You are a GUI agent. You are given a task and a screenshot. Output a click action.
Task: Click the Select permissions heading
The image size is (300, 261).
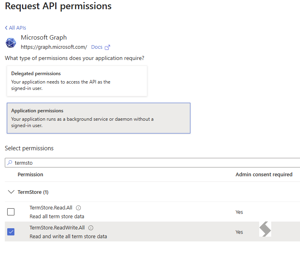[29, 148]
